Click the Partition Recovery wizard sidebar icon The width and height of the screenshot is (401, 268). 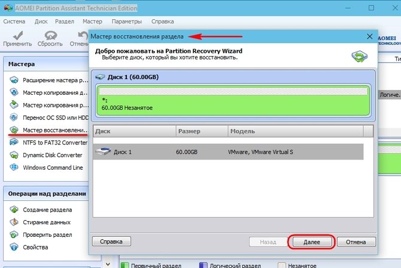click(x=14, y=130)
